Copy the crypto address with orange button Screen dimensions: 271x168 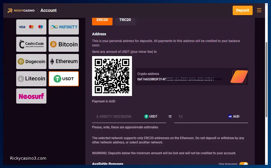pos(239,77)
